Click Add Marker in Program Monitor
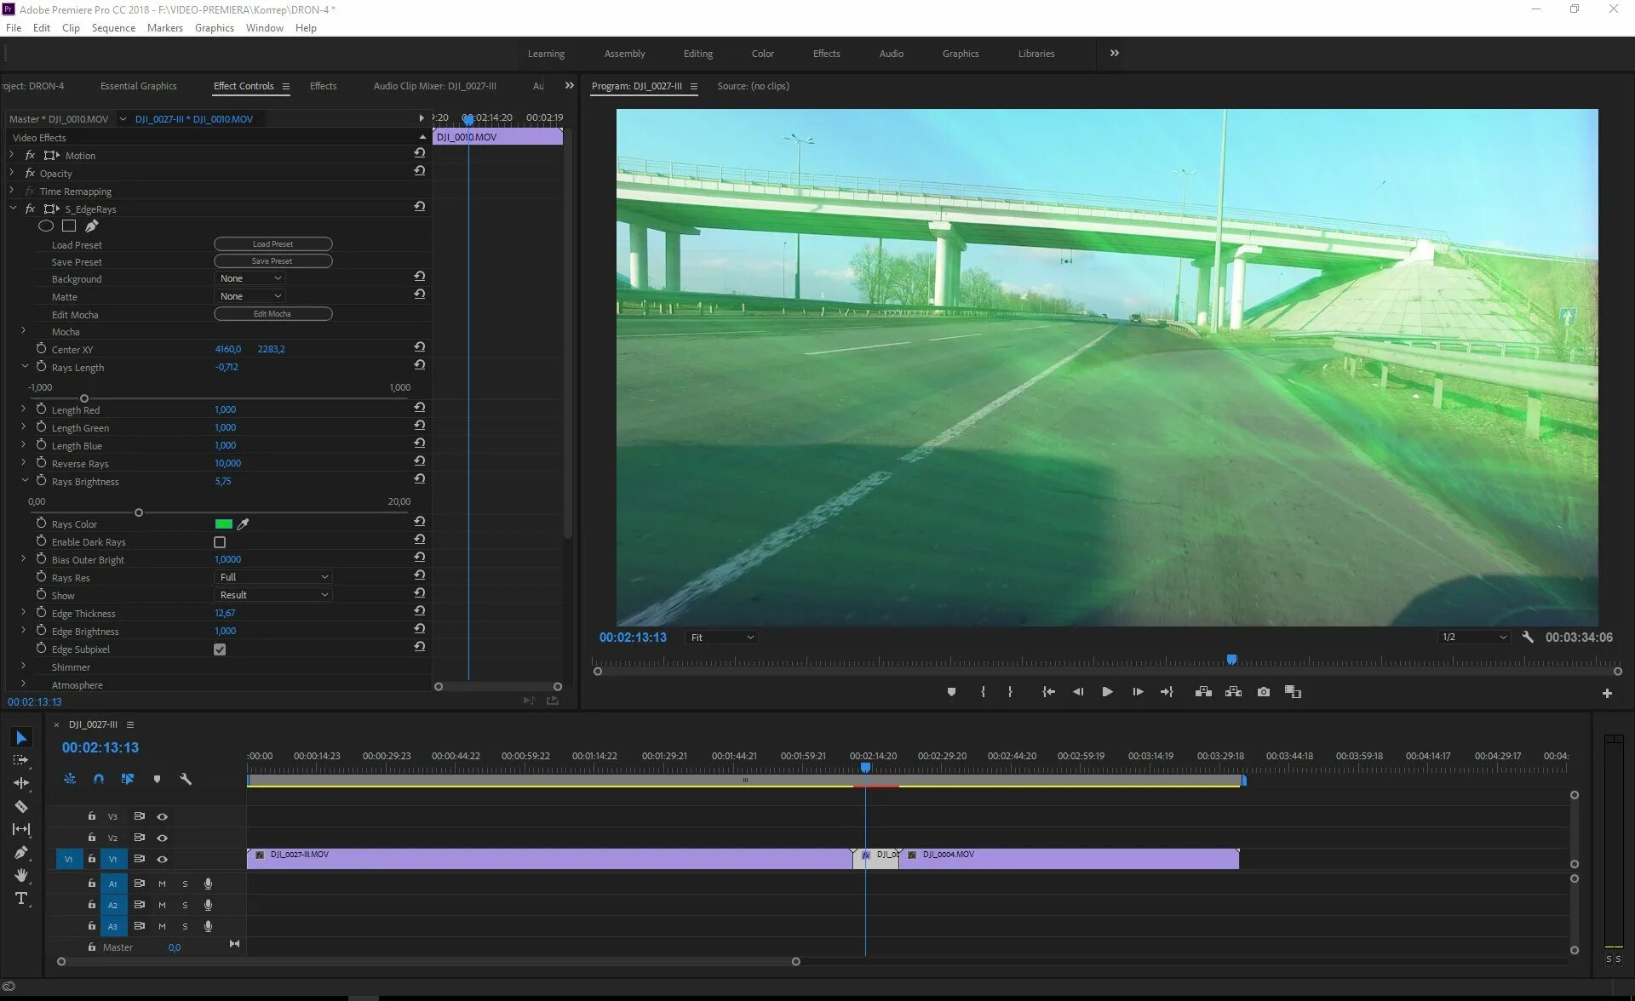1635x1001 pixels. click(951, 692)
